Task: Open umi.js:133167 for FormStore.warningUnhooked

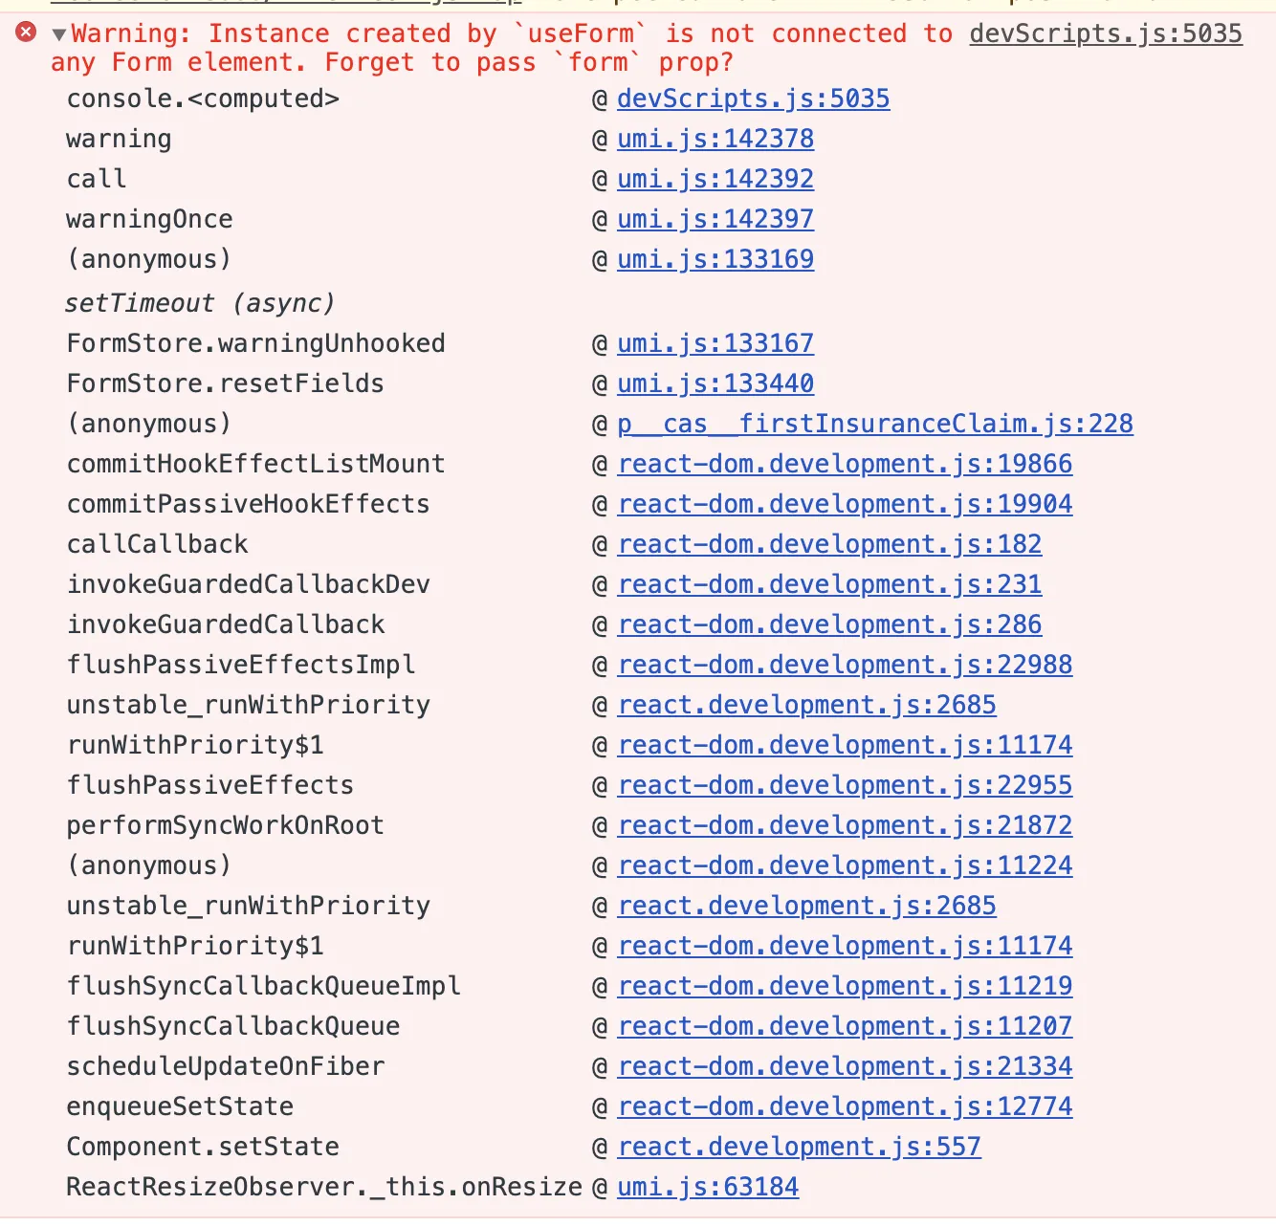Action: [715, 343]
